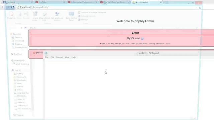
Task: Click Add a network location in ribbon
Action: pyautogui.click(x=57, y=16)
